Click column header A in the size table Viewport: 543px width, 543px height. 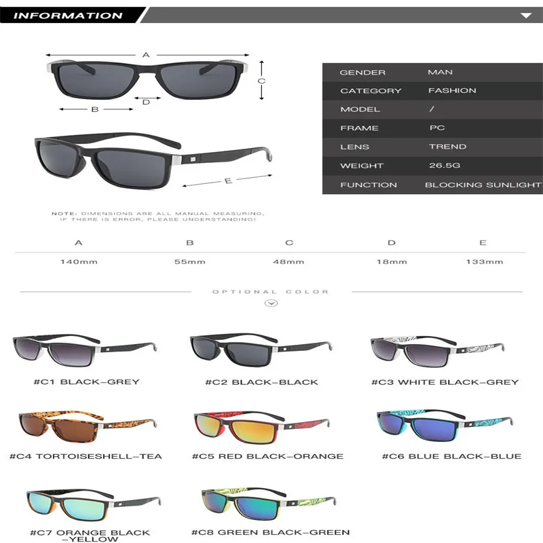pos(79,243)
